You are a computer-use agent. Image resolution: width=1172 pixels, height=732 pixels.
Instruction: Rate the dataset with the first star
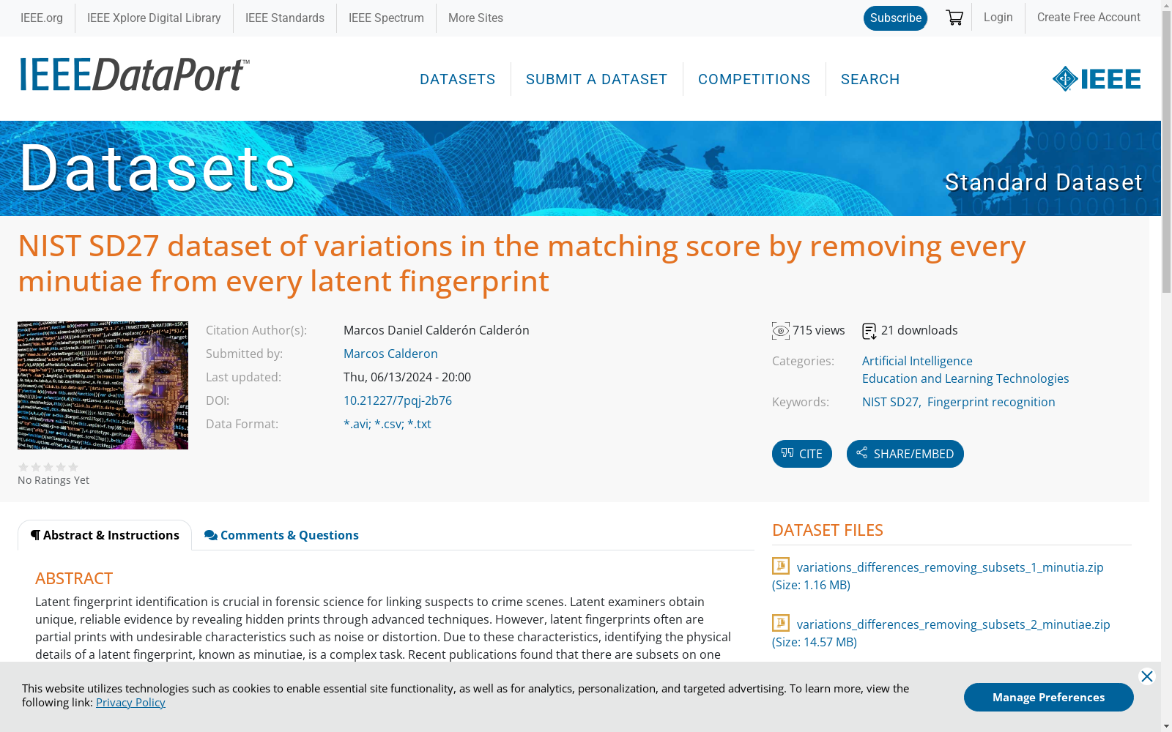(x=23, y=467)
